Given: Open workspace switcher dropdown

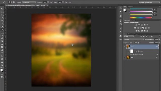Looking at the screenshot, I should pos(149,2).
